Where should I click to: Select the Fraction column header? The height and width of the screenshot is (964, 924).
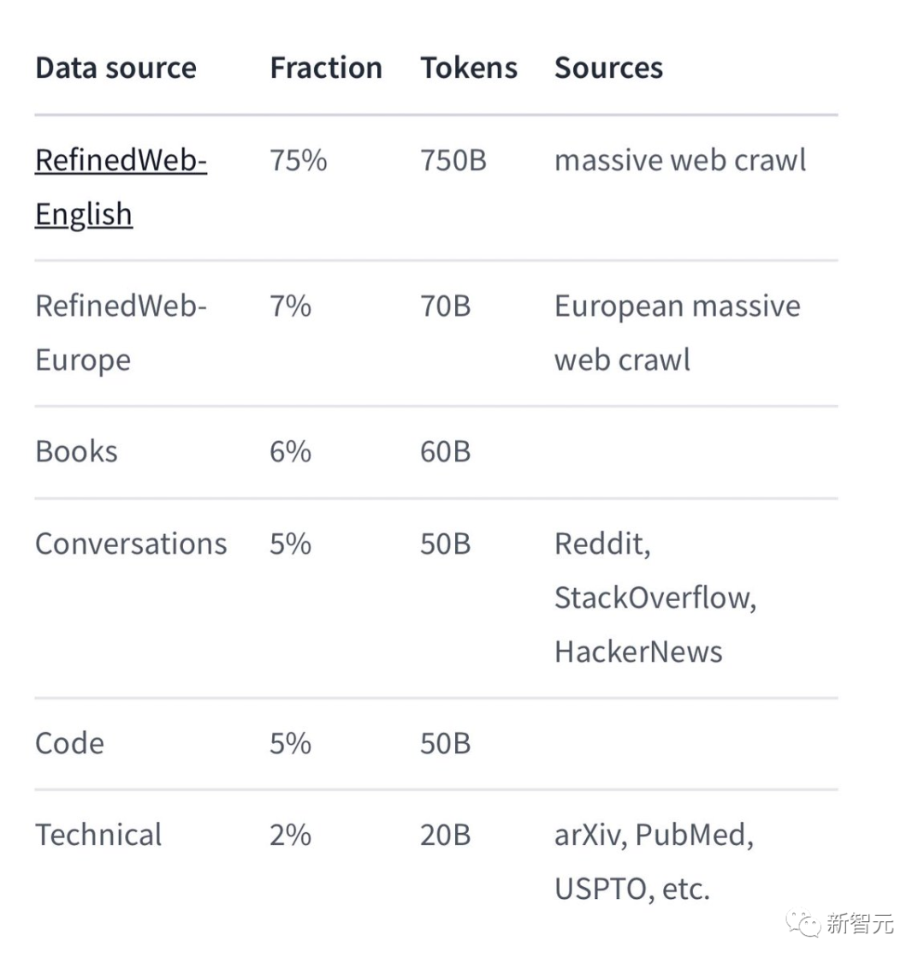click(326, 68)
